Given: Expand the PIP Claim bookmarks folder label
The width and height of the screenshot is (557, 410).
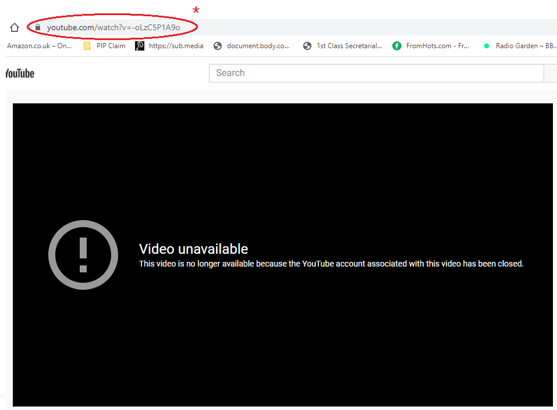Looking at the screenshot, I should click(x=111, y=46).
